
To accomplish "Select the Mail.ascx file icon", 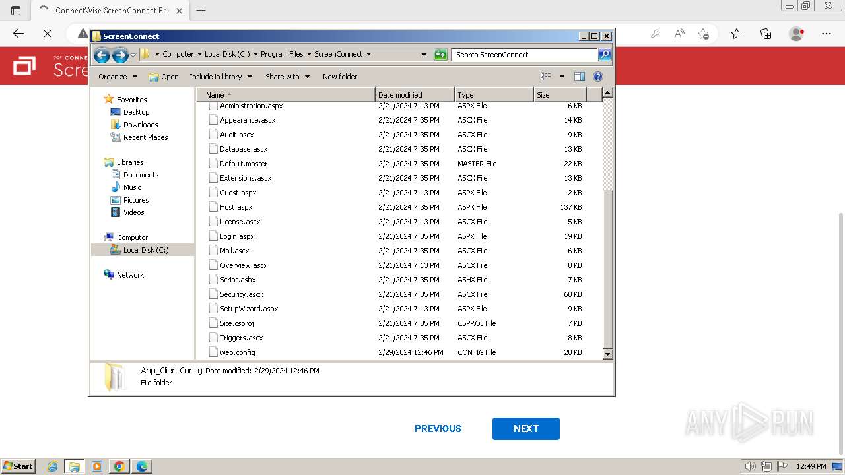I will click(x=213, y=251).
